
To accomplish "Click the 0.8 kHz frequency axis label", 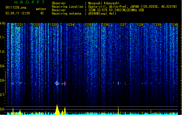I will click(3, 80).
